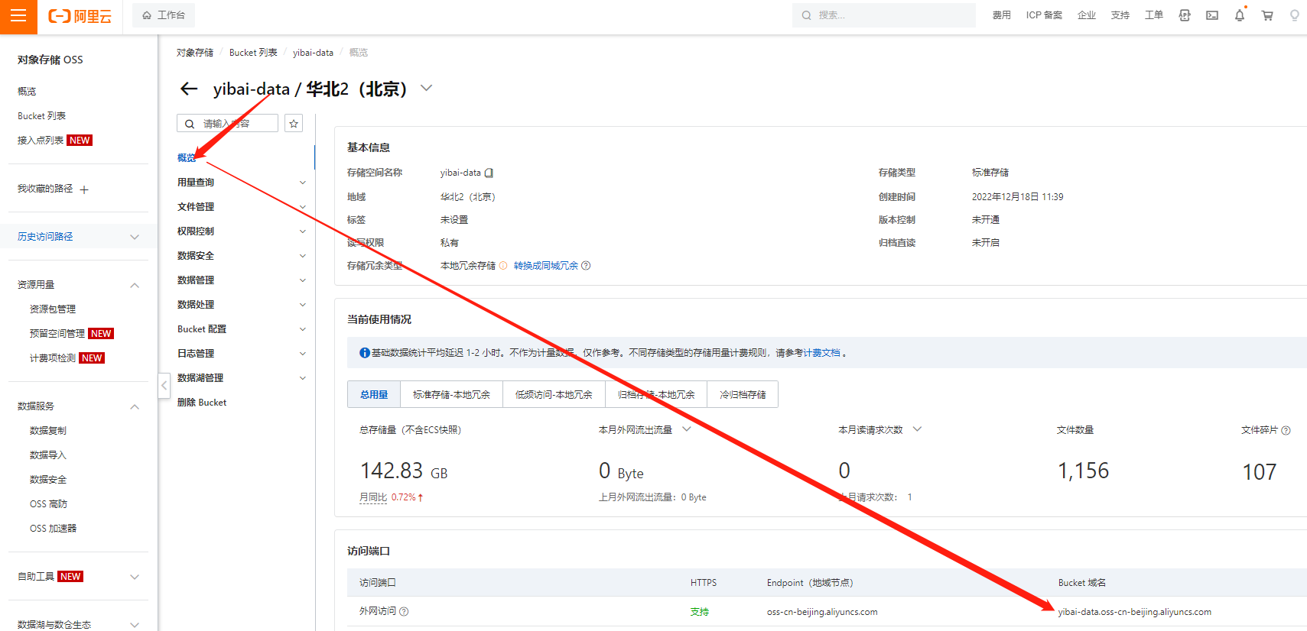Click the Aliyun logo

tap(80, 16)
